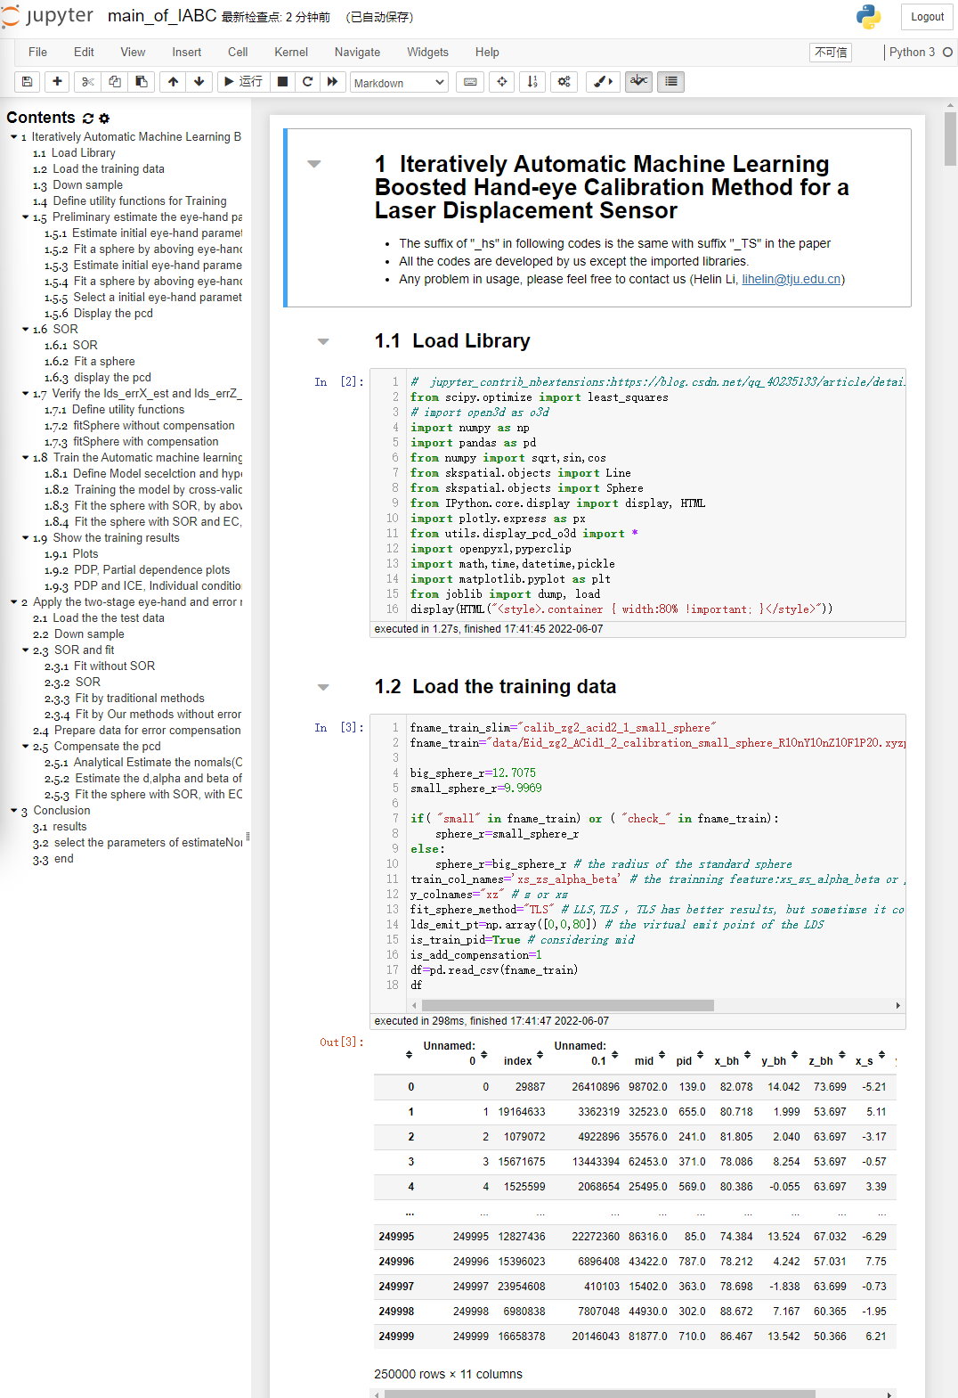Image resolution: width=958 pixels, height=1398 pixels.
Task: Open the Navigate menu
Action: 357,53
